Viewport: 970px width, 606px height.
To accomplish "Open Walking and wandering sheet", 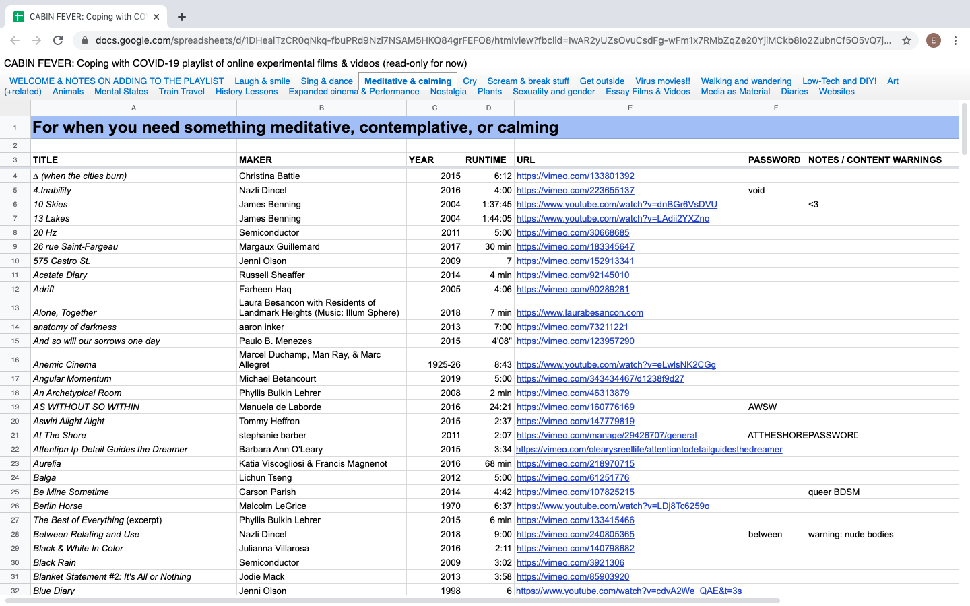I will pyautogui.click(x=746, y=81).
